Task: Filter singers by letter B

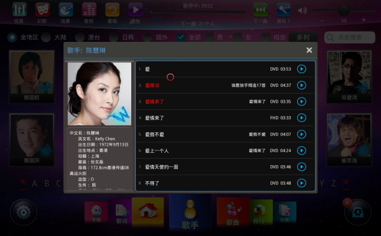Action: [47, 183]
